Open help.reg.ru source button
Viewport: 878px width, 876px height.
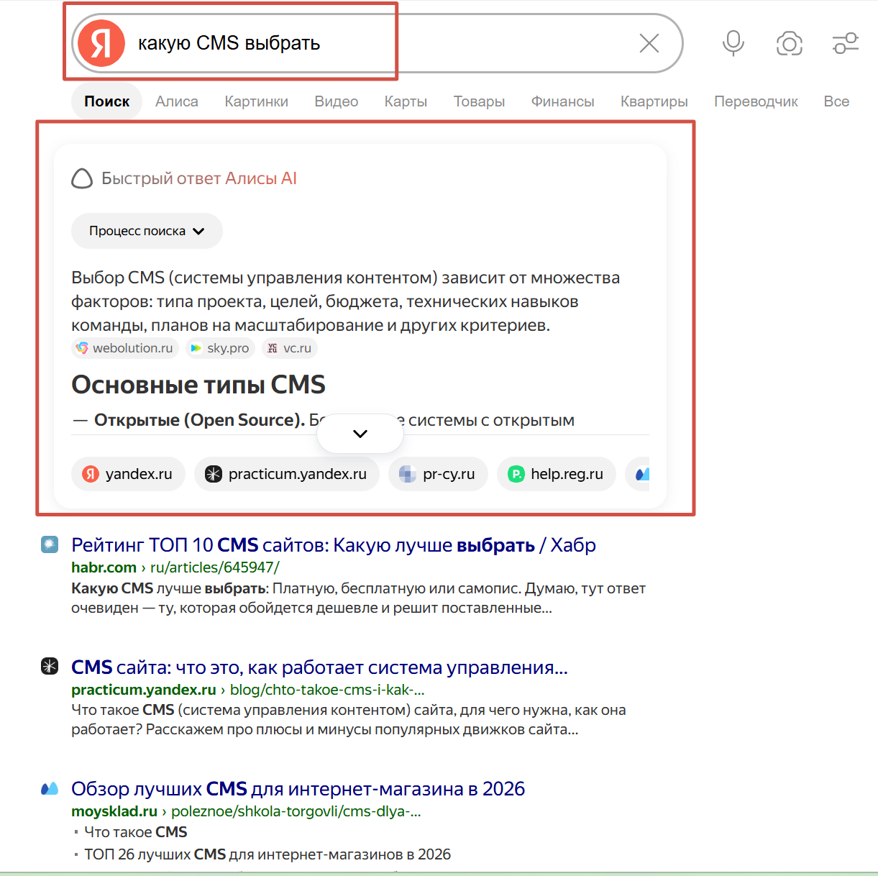click(x=556, y=474)
